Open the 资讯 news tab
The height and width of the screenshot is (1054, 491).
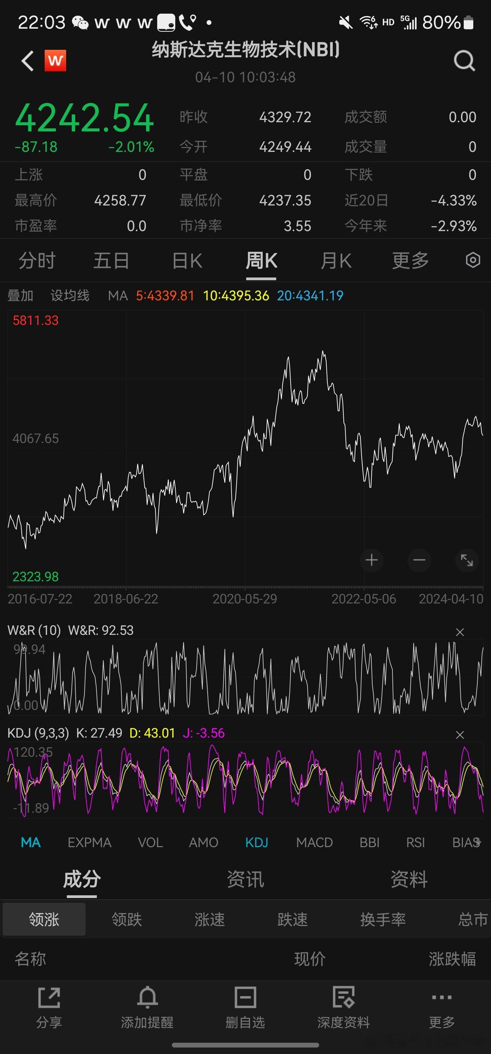(x=245, y=879)
